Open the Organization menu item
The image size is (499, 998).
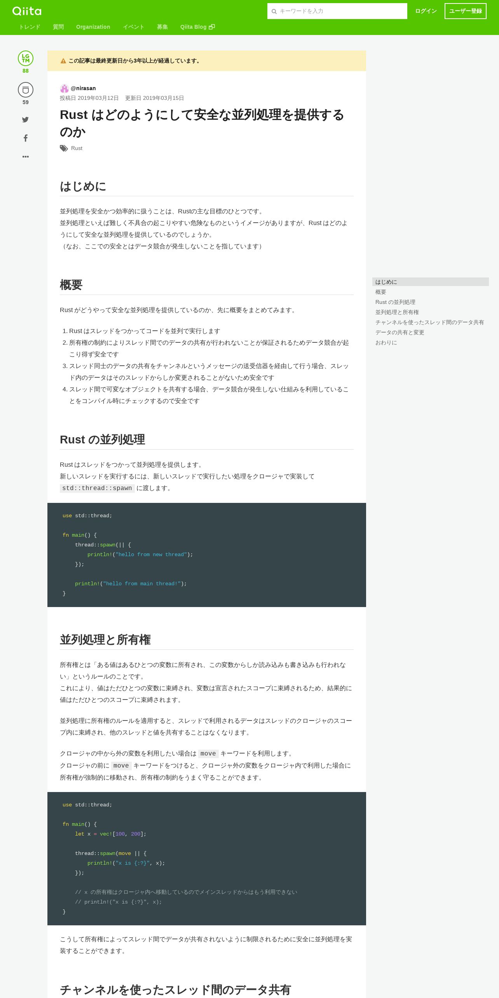(x=93, y=27)
